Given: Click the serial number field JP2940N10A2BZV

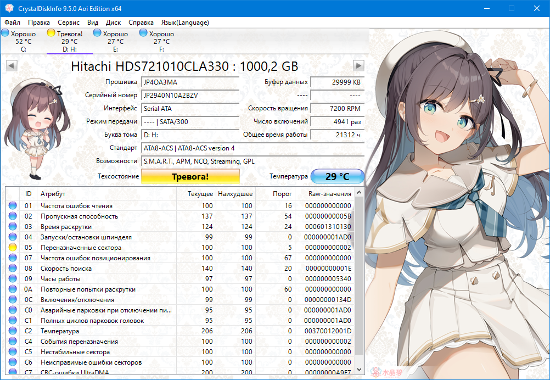Looking at the screenshot, I should pos(190,95).
